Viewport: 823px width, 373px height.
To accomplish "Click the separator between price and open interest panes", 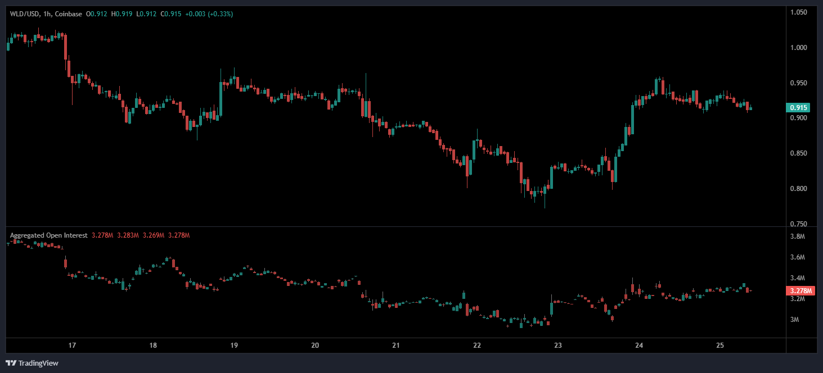I will coord(394,227).
